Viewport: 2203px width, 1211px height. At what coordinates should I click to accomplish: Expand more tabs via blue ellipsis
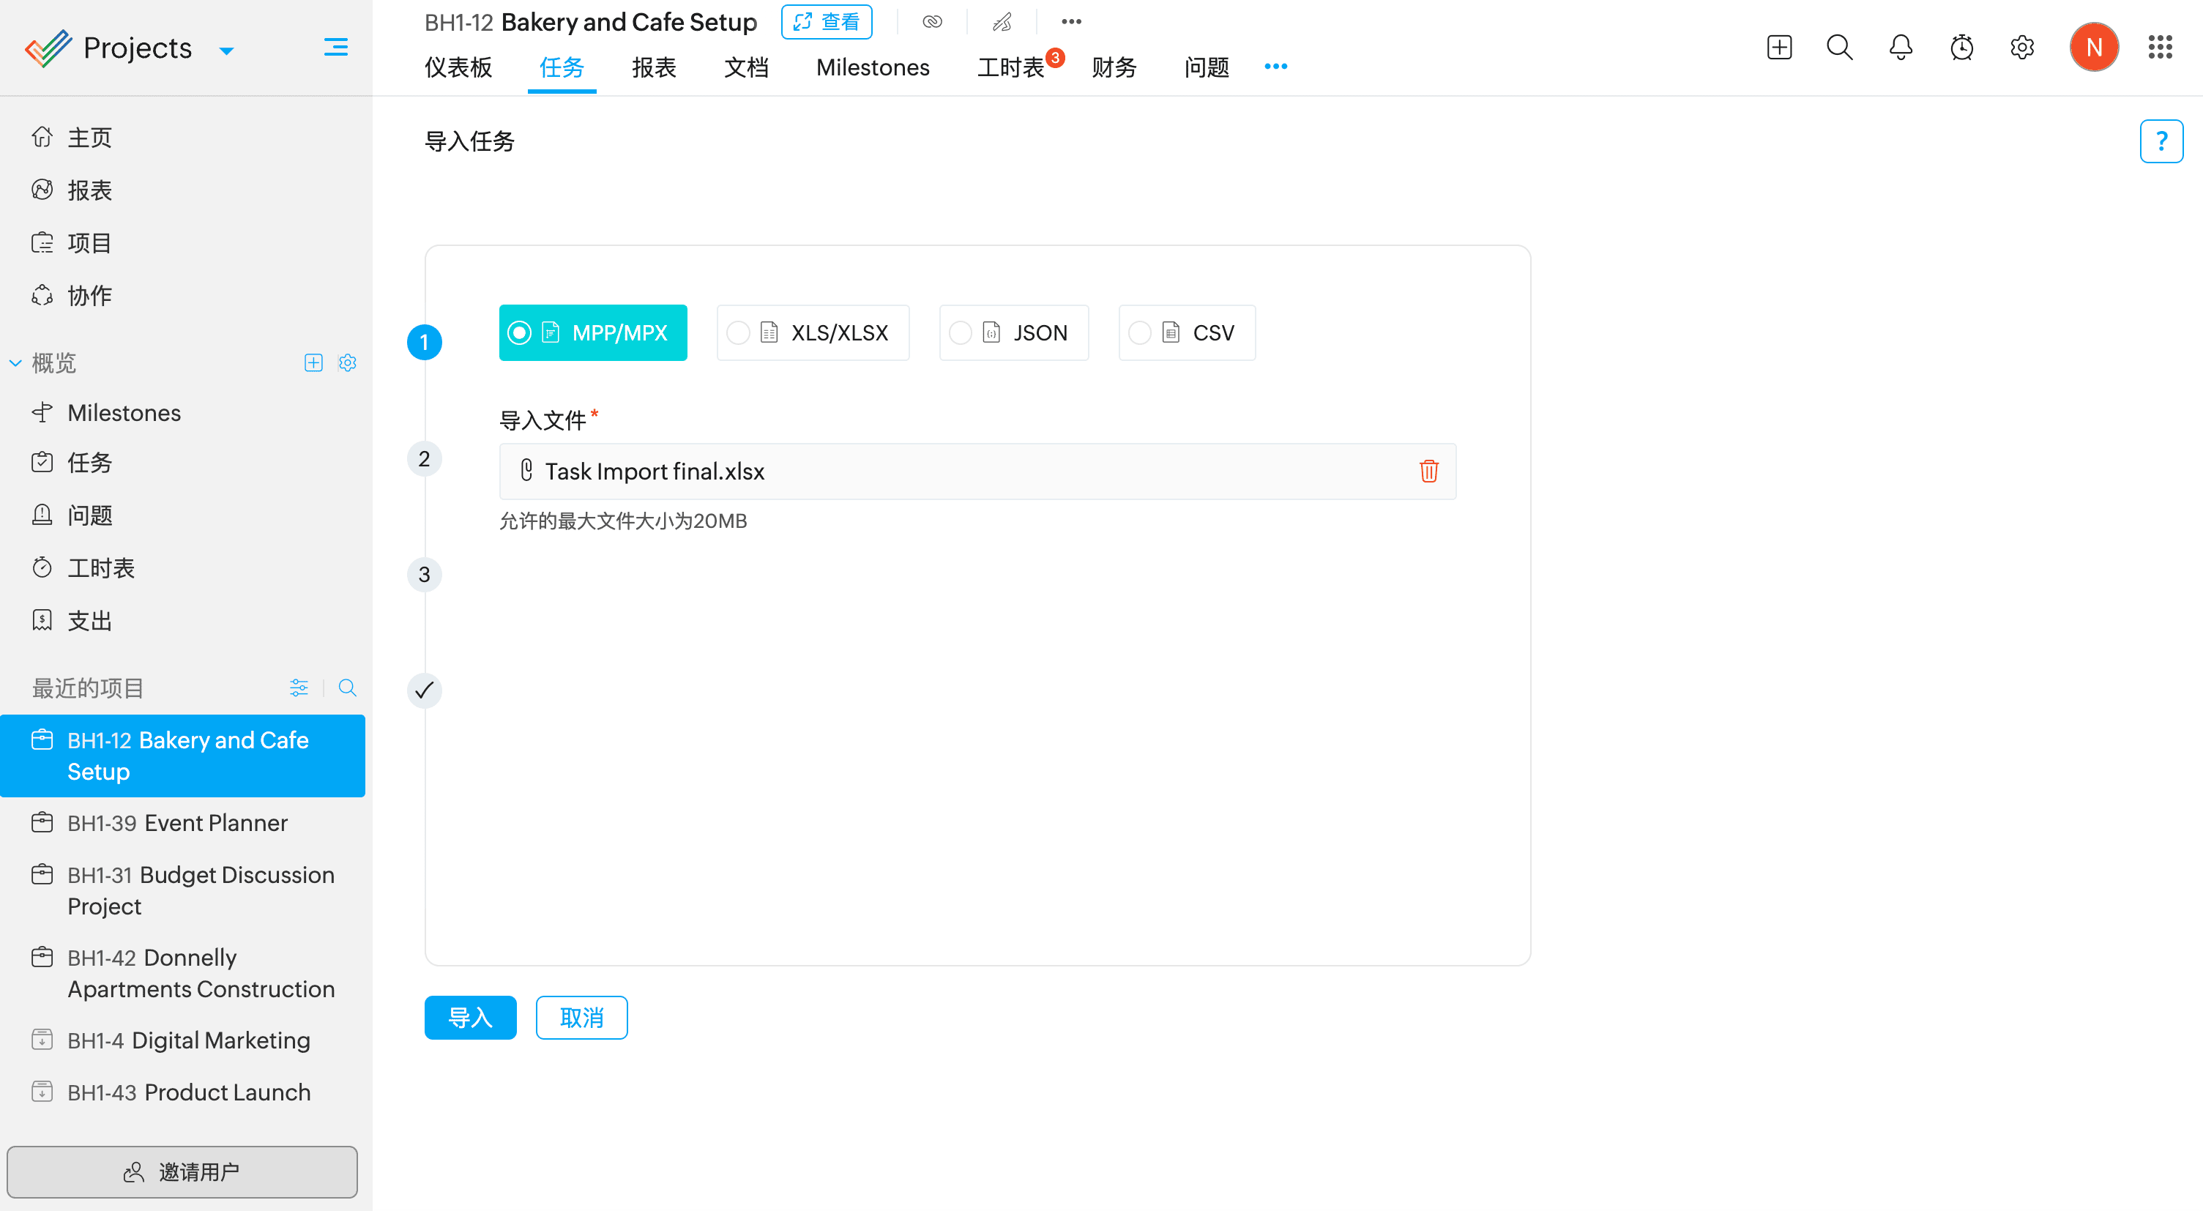click(1275, 67)
